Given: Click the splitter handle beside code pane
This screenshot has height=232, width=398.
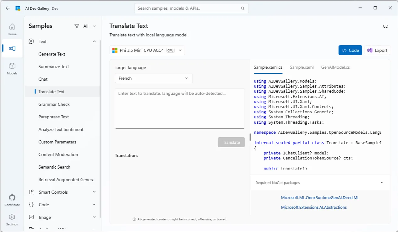Looking at the screenshot, I should click(x=250, y=137).
